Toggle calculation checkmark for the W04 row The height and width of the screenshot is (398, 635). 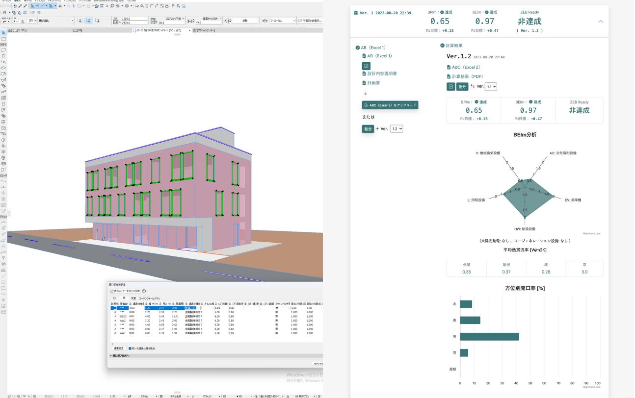115,312
